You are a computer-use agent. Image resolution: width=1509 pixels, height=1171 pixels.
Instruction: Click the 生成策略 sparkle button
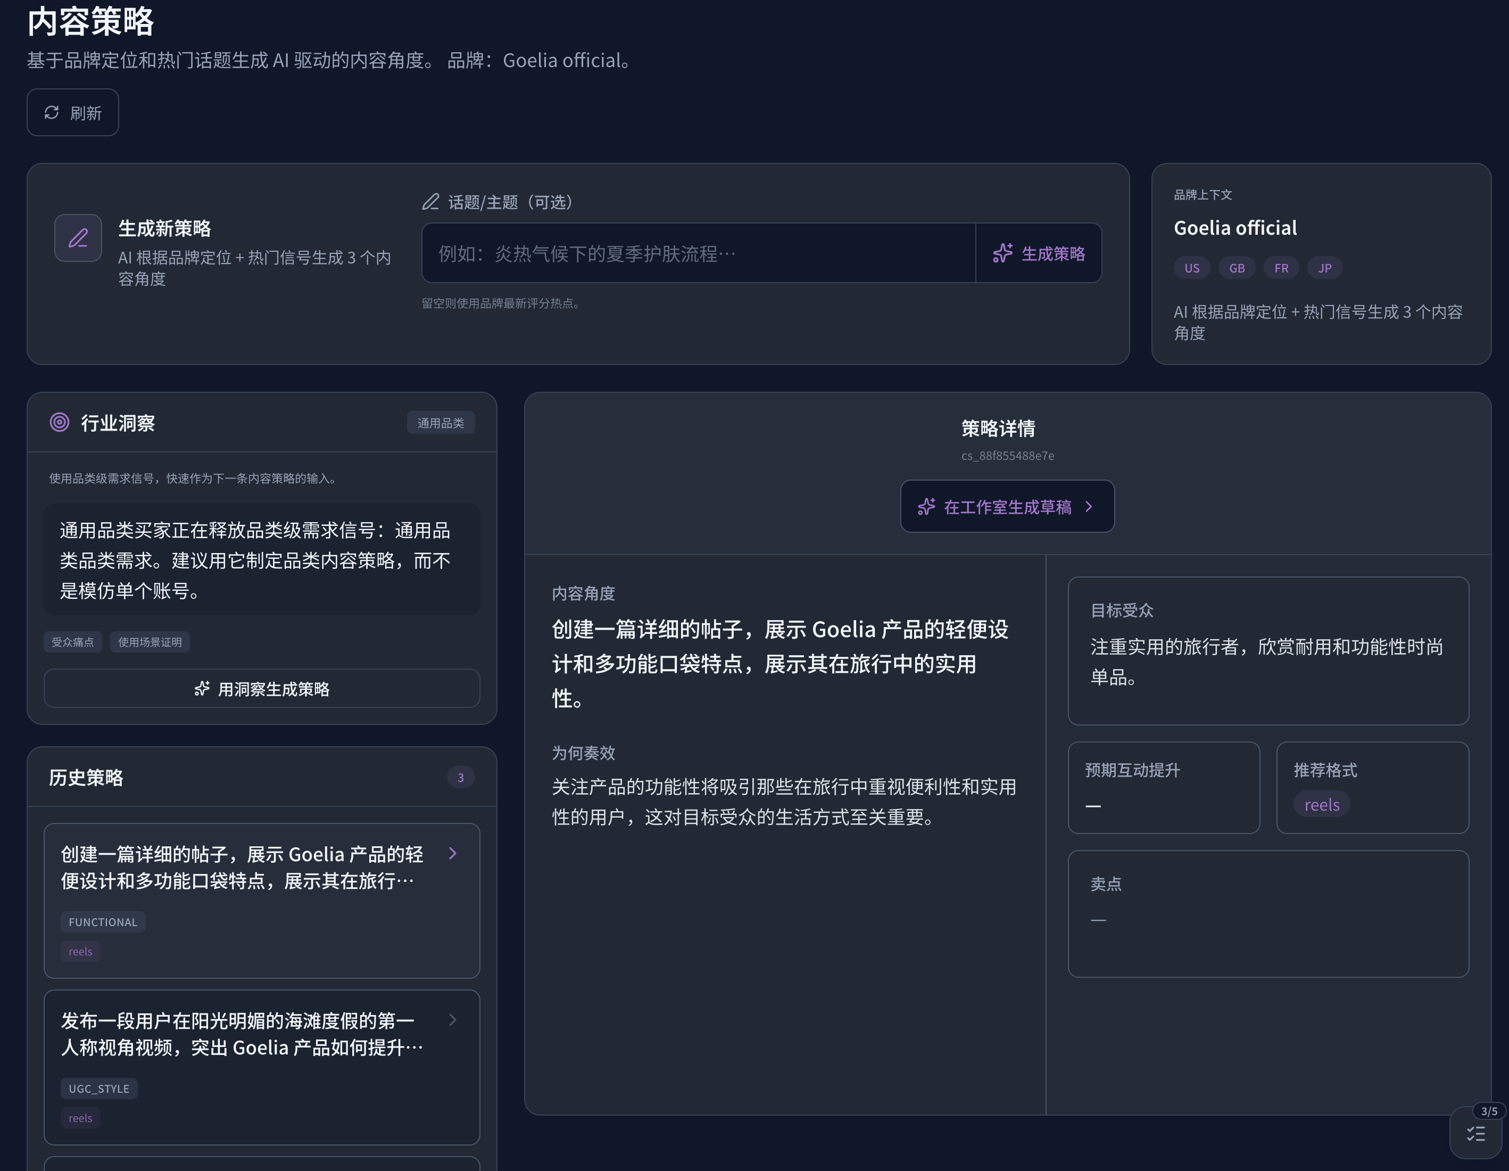1039,253
